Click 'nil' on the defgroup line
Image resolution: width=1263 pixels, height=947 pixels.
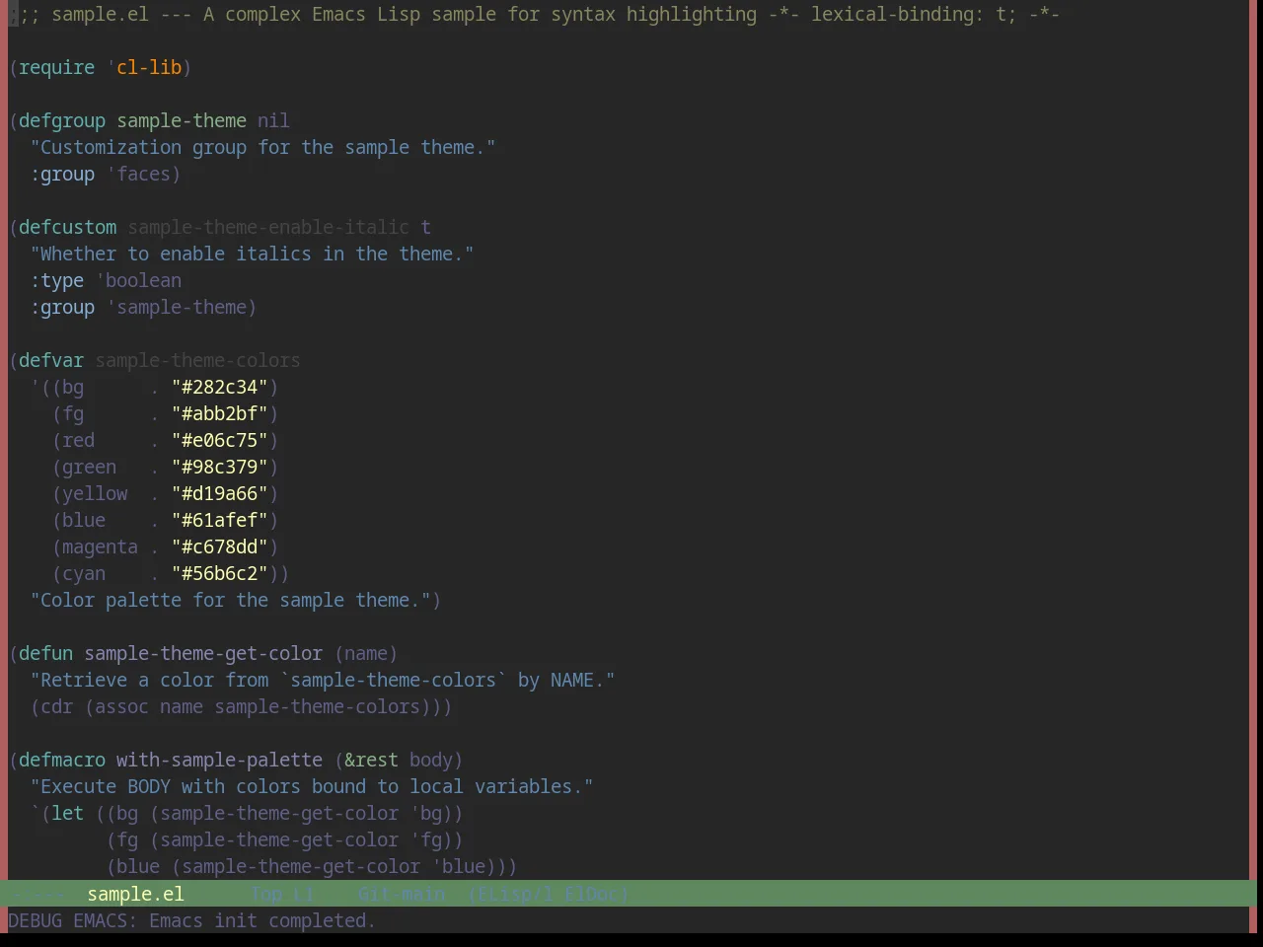pos(273,120)
